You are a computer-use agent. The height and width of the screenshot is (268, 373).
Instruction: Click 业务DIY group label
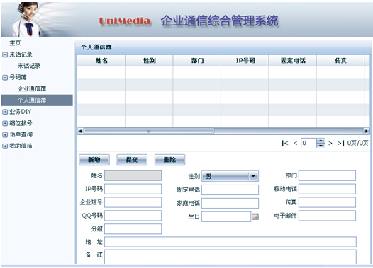(21, 112)
